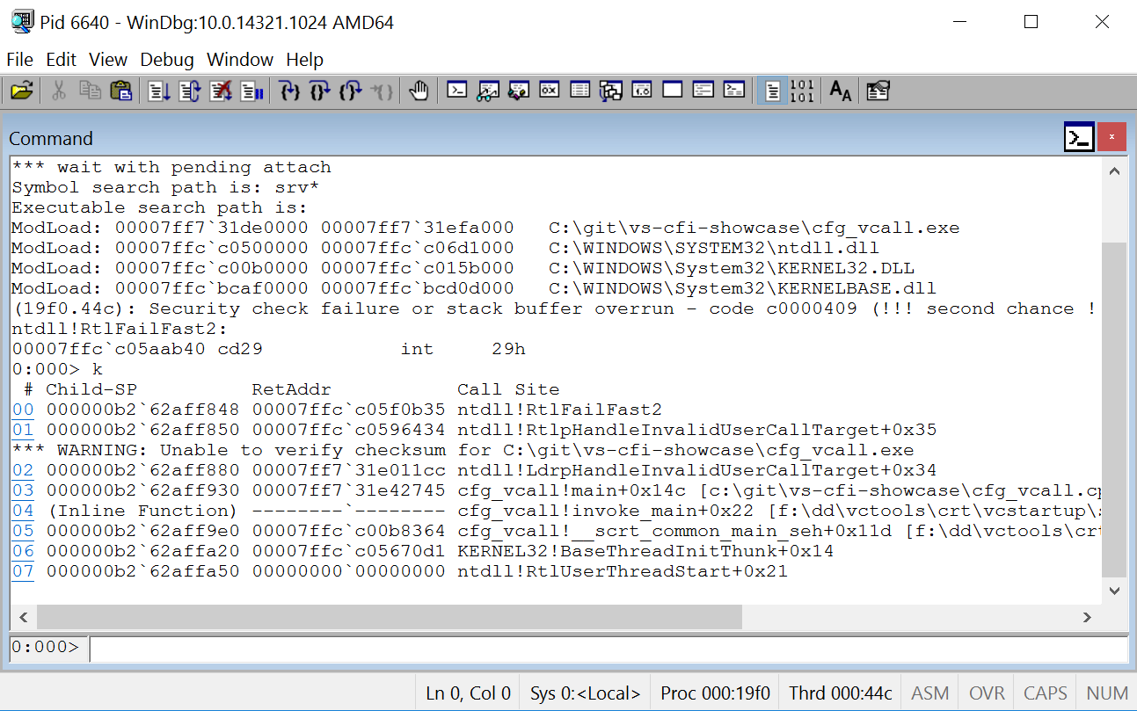Screen dimensions: 1137x711
Task: Open the Window menu
Action: [240, 60]
